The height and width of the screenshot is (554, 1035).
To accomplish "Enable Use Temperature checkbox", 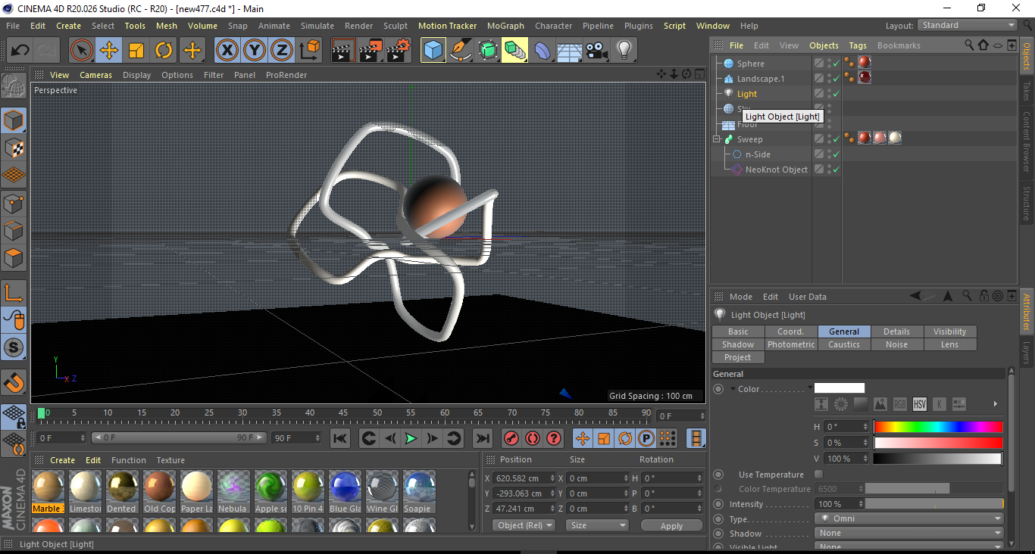I will coord(818,475).
